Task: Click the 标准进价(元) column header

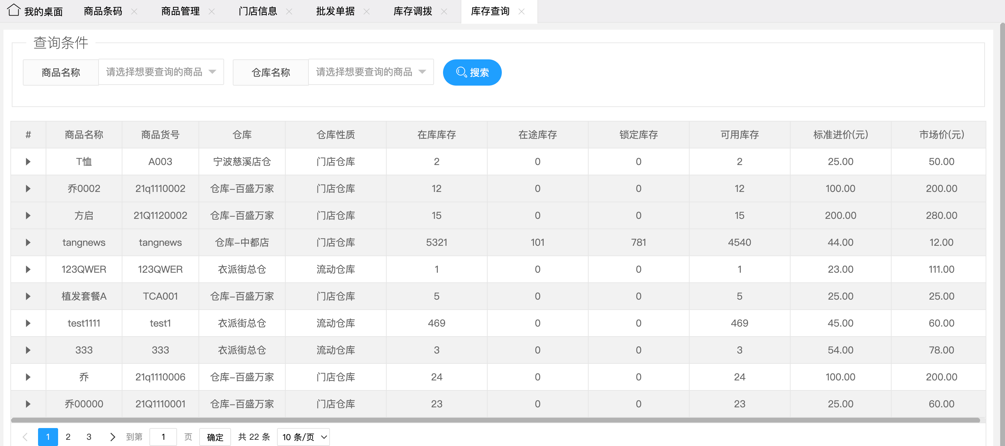Action: coord(841,135)
